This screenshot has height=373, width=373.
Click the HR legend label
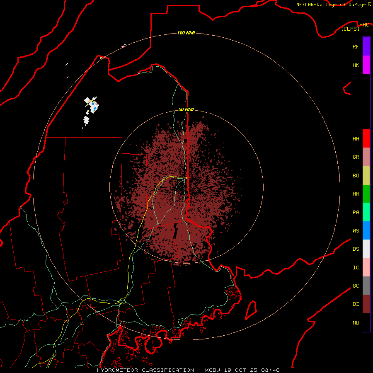356,194
